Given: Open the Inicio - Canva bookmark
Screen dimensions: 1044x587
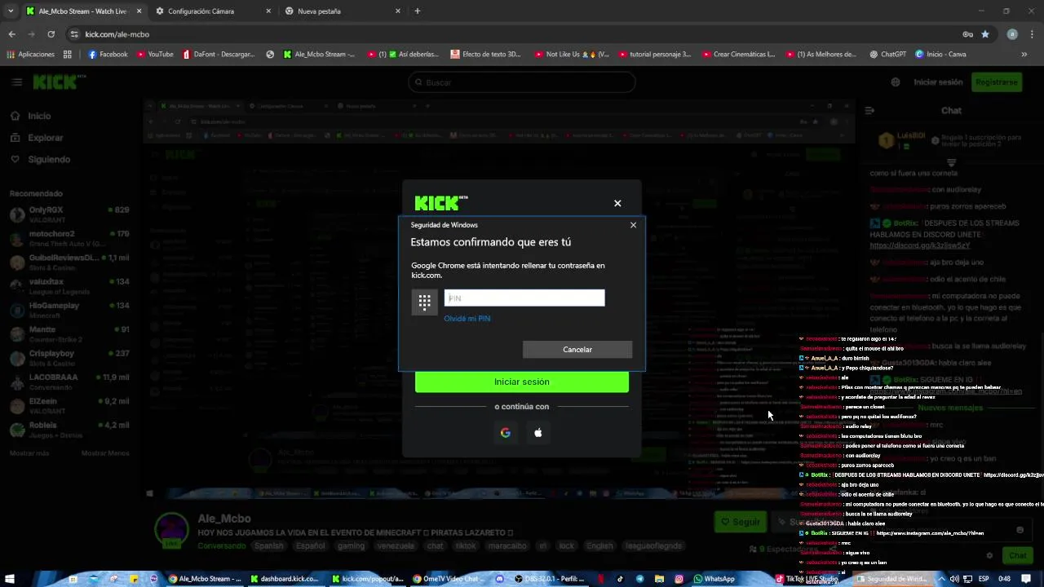Looking at the screenshot, I should 940,55.
